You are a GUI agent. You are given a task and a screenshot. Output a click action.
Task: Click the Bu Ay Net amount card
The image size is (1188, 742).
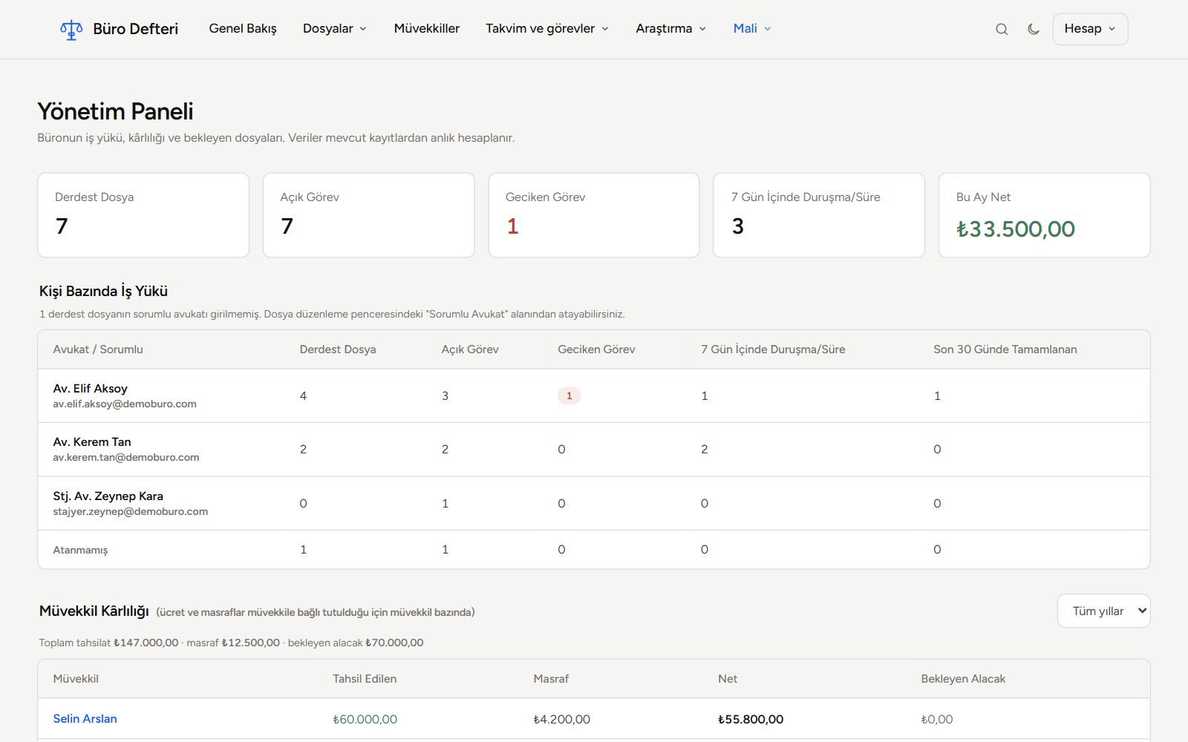click(x=1044, y=215)
